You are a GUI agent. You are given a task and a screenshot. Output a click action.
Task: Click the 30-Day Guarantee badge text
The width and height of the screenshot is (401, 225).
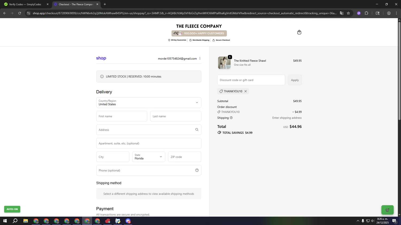pos(178,40)
